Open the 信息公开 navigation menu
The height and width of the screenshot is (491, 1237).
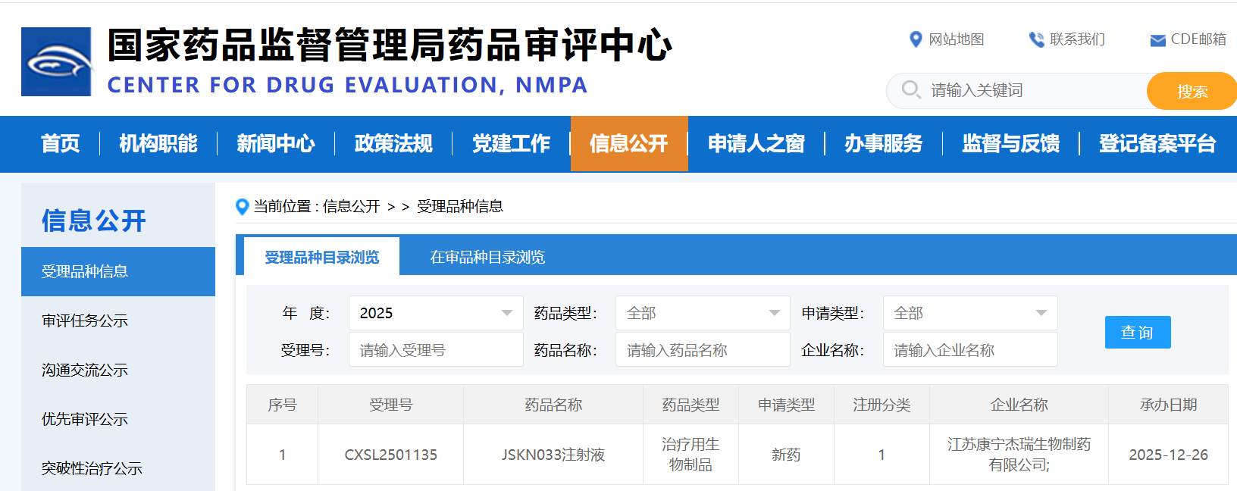pos(628,143)
